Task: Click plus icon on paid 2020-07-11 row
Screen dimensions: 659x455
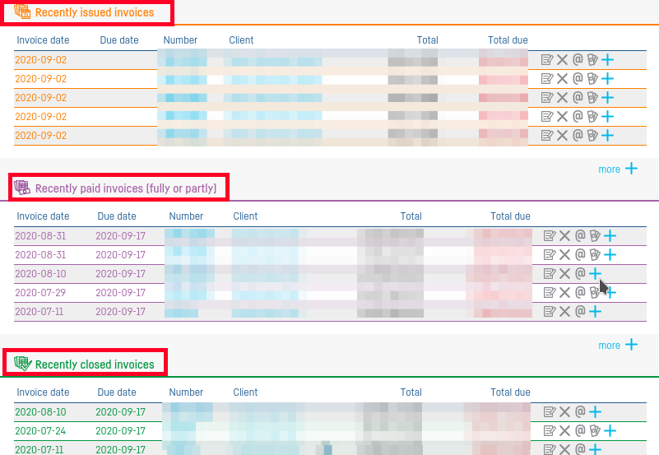Action: tap(595, 312)
